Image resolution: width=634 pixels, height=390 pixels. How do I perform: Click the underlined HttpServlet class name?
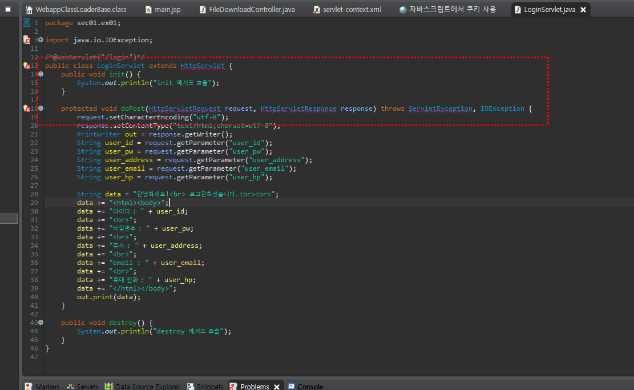point(203,66)
